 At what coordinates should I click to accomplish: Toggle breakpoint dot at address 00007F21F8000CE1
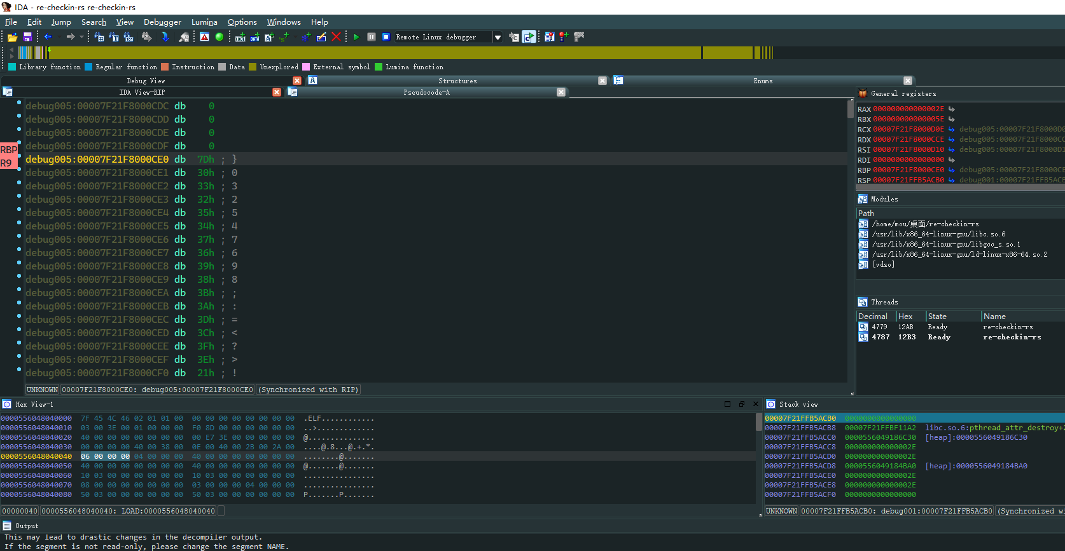pyautogui.click(x=19, y=172)
